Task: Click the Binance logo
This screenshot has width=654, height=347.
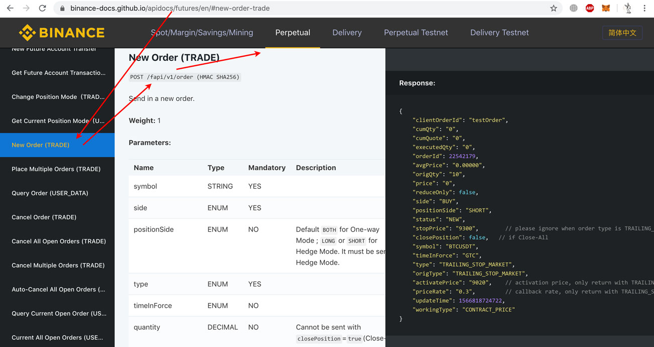Action: tap(61, 32)
